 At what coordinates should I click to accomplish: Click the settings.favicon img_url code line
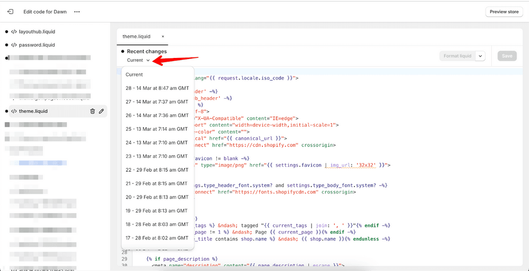(x=292, y=165)
